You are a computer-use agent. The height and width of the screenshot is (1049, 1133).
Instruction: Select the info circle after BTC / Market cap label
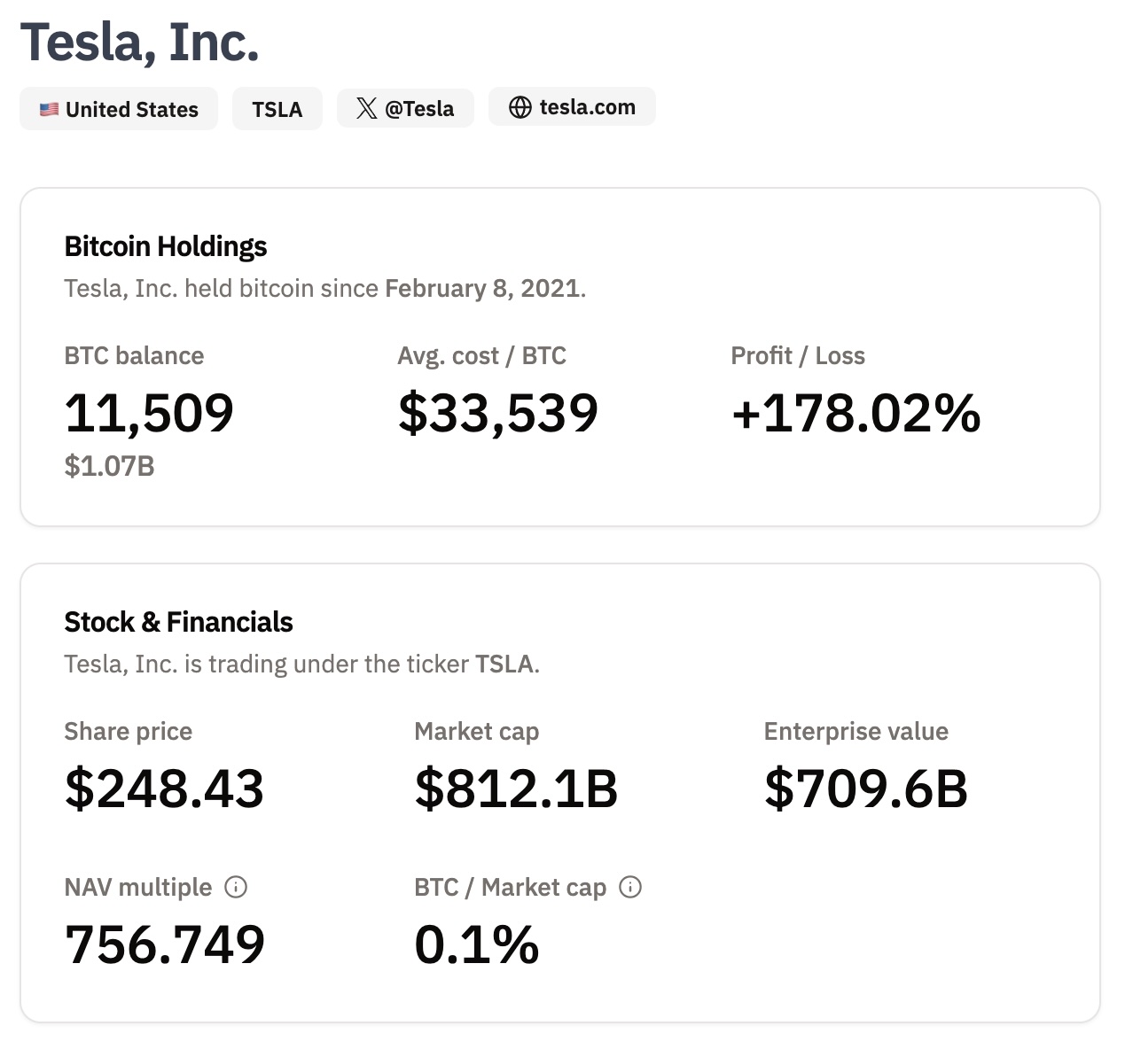630,887
